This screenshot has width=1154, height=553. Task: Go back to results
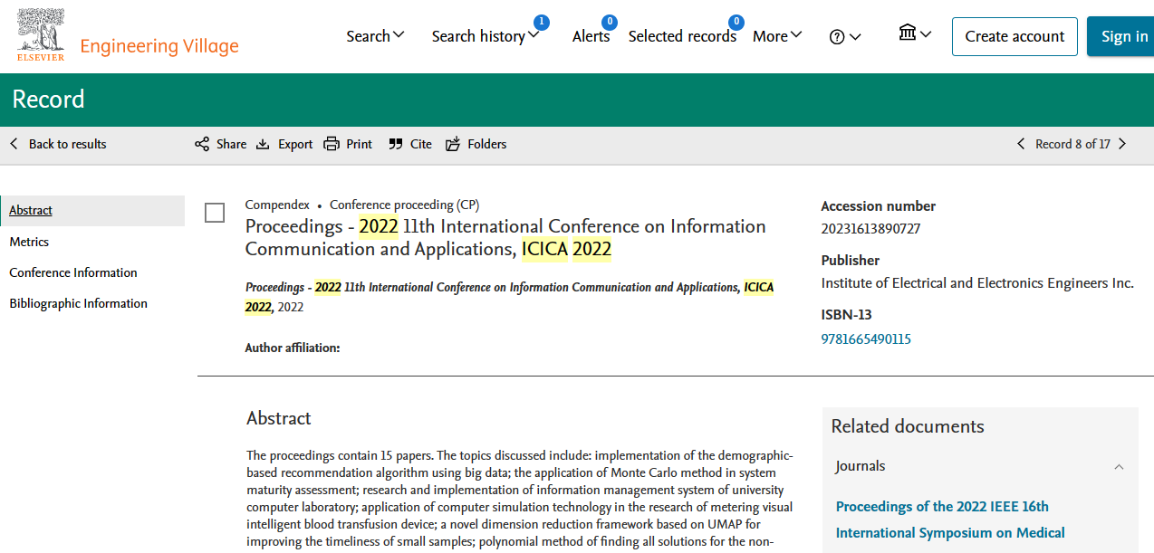click(x=58, y=144)
